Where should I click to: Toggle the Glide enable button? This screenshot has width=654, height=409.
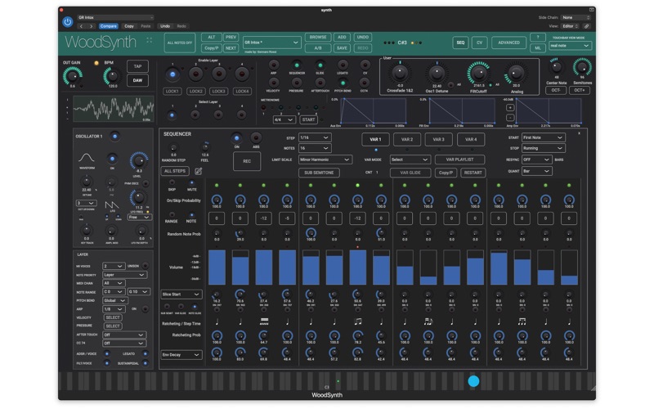click(x=320, y=65)
